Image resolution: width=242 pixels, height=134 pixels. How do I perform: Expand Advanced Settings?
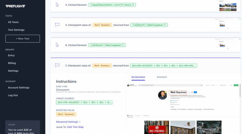click(x=68, y=122)
